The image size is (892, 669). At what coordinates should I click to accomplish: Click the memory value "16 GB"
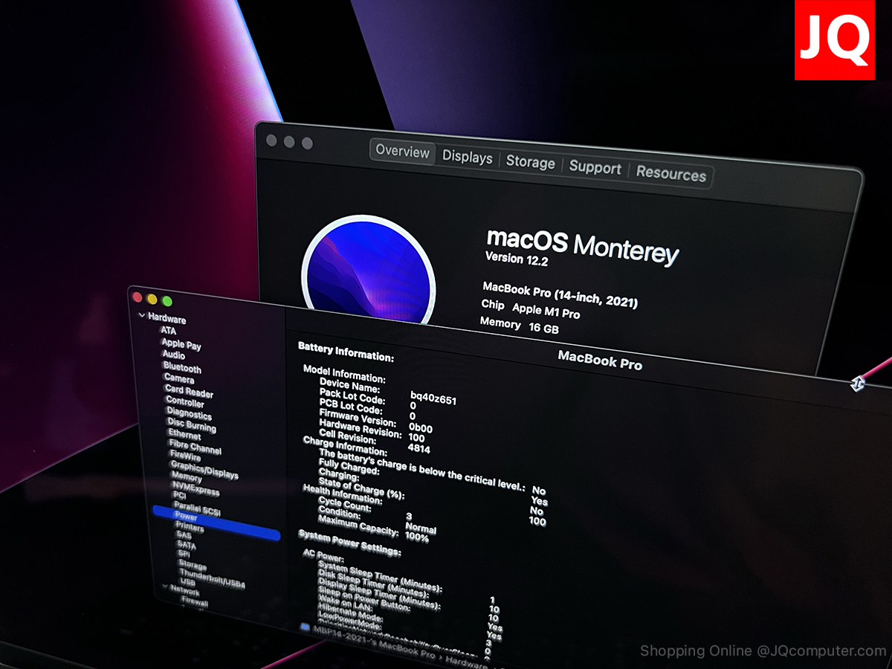click(543, 327)
